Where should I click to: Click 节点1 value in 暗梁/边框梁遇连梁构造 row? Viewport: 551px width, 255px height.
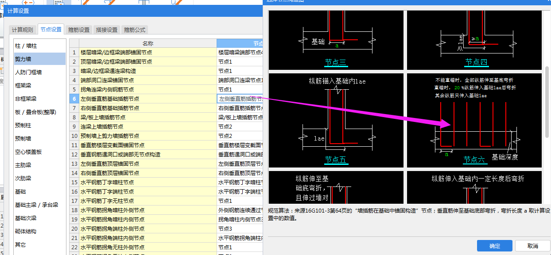coord(240,71)
